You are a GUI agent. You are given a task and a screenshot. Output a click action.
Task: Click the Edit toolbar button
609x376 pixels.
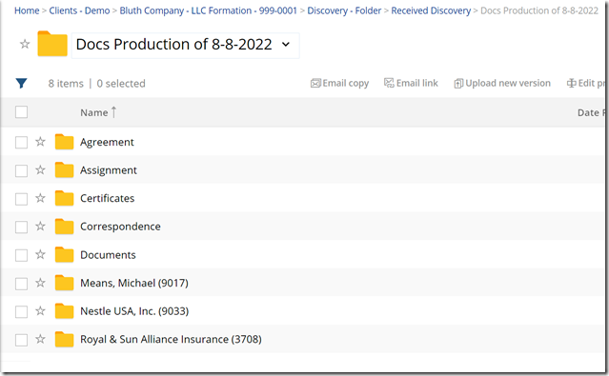click(586, 83)
